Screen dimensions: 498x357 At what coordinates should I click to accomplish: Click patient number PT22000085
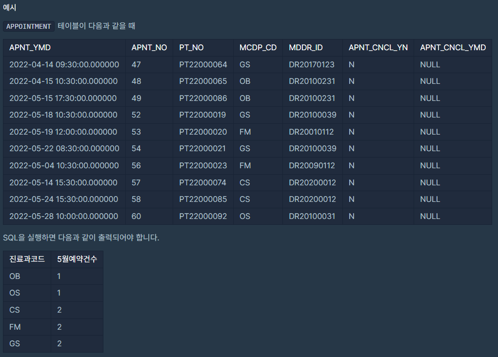pyautogui.click(x=203, y=199)
